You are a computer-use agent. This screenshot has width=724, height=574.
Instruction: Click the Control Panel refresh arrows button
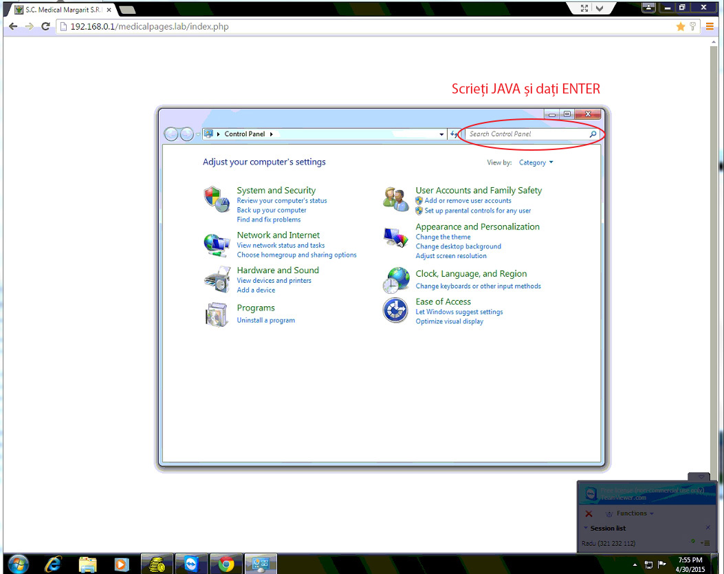pos(454,134)
